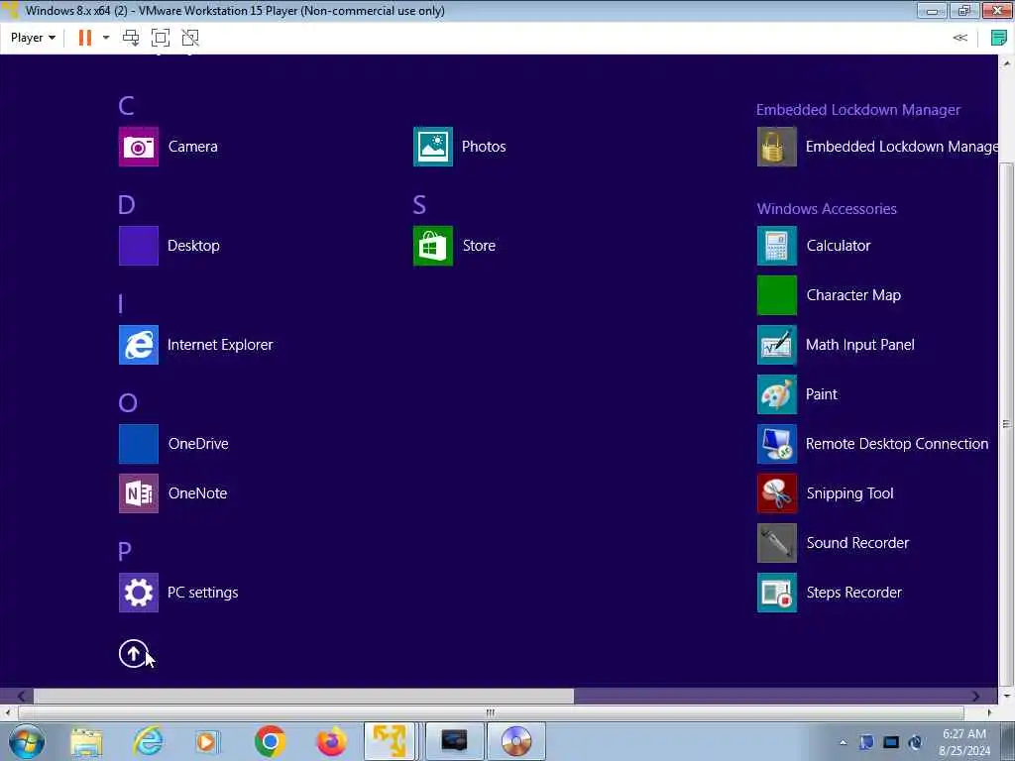Click the letter C group header

(126, 105)
